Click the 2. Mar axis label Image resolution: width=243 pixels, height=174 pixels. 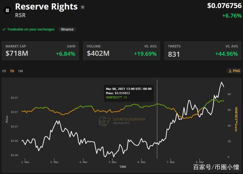pos(25,162)
